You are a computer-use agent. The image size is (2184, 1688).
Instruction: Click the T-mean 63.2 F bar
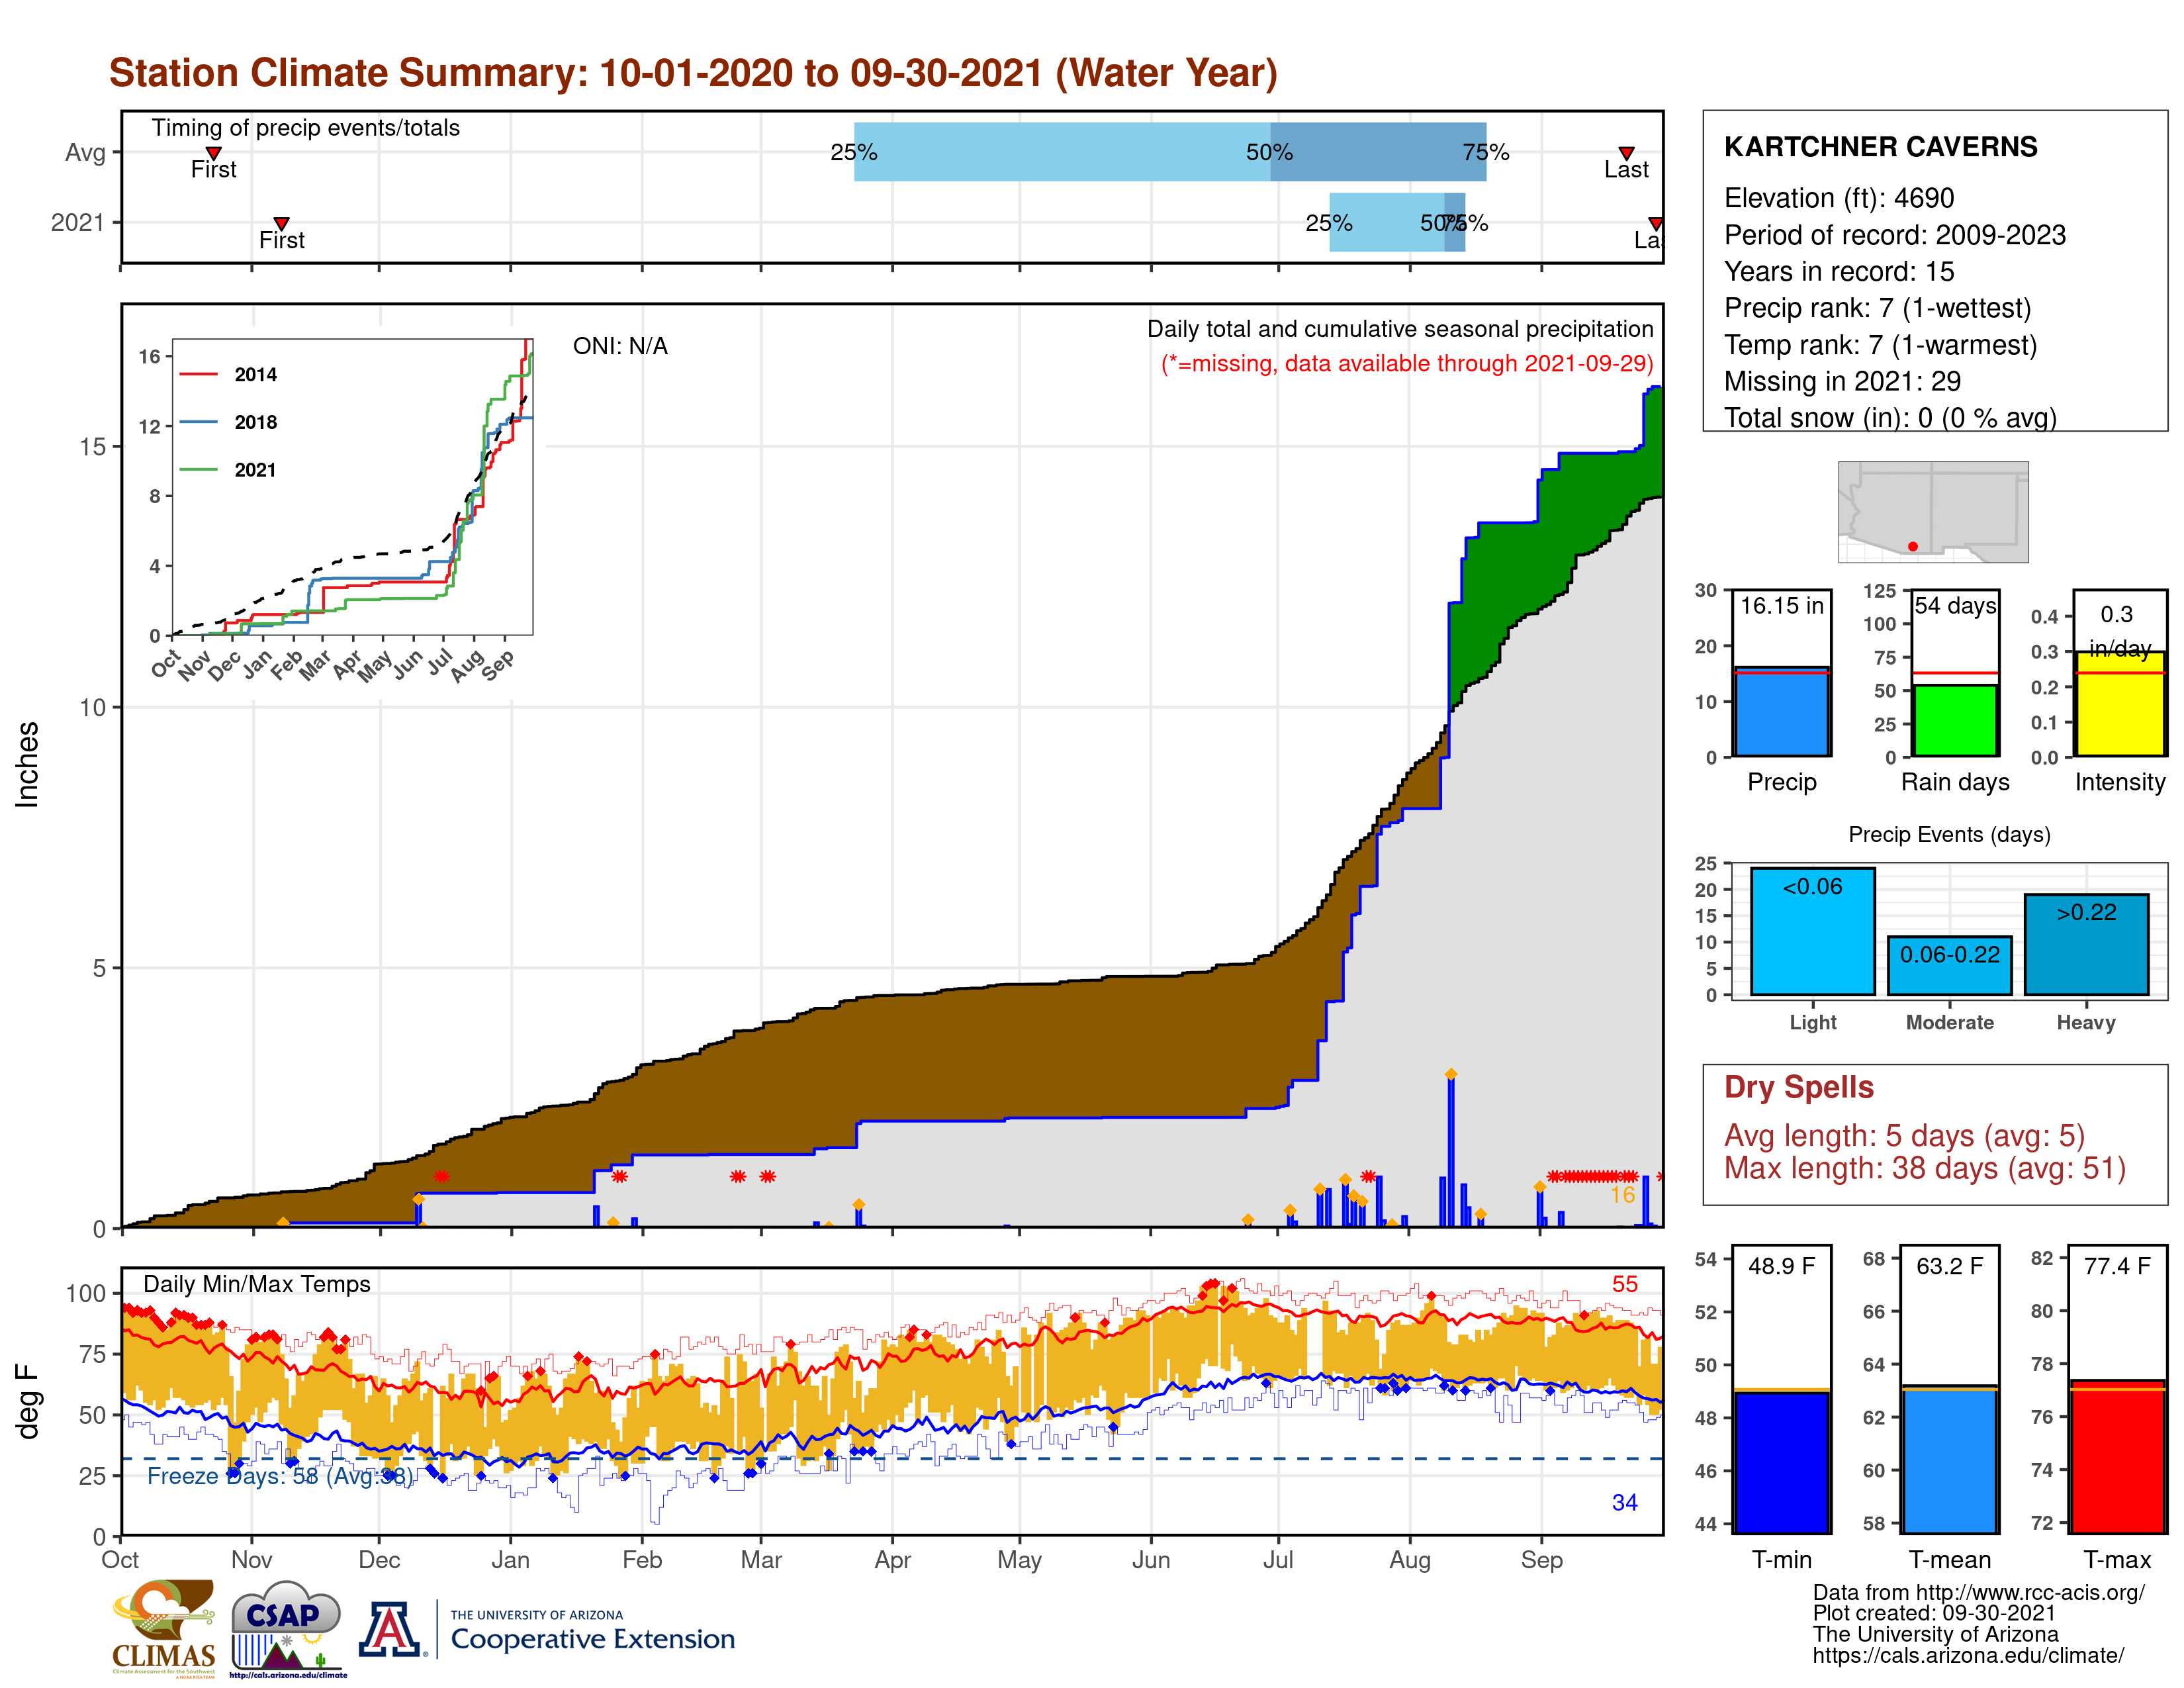(x=1949, y=1460)
